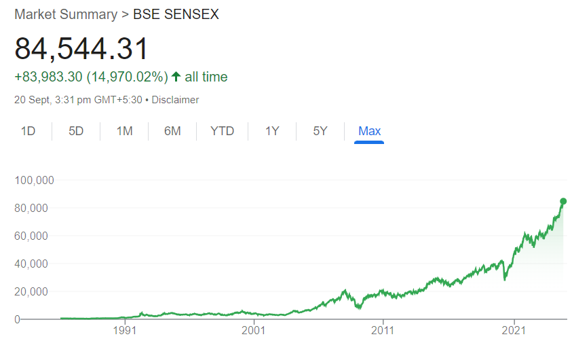Switch to the 5Y range
The image size is (572, 341).
320,131
